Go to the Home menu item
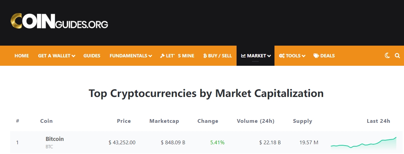This screenshot has height=154, width=404. pos(22,56)
